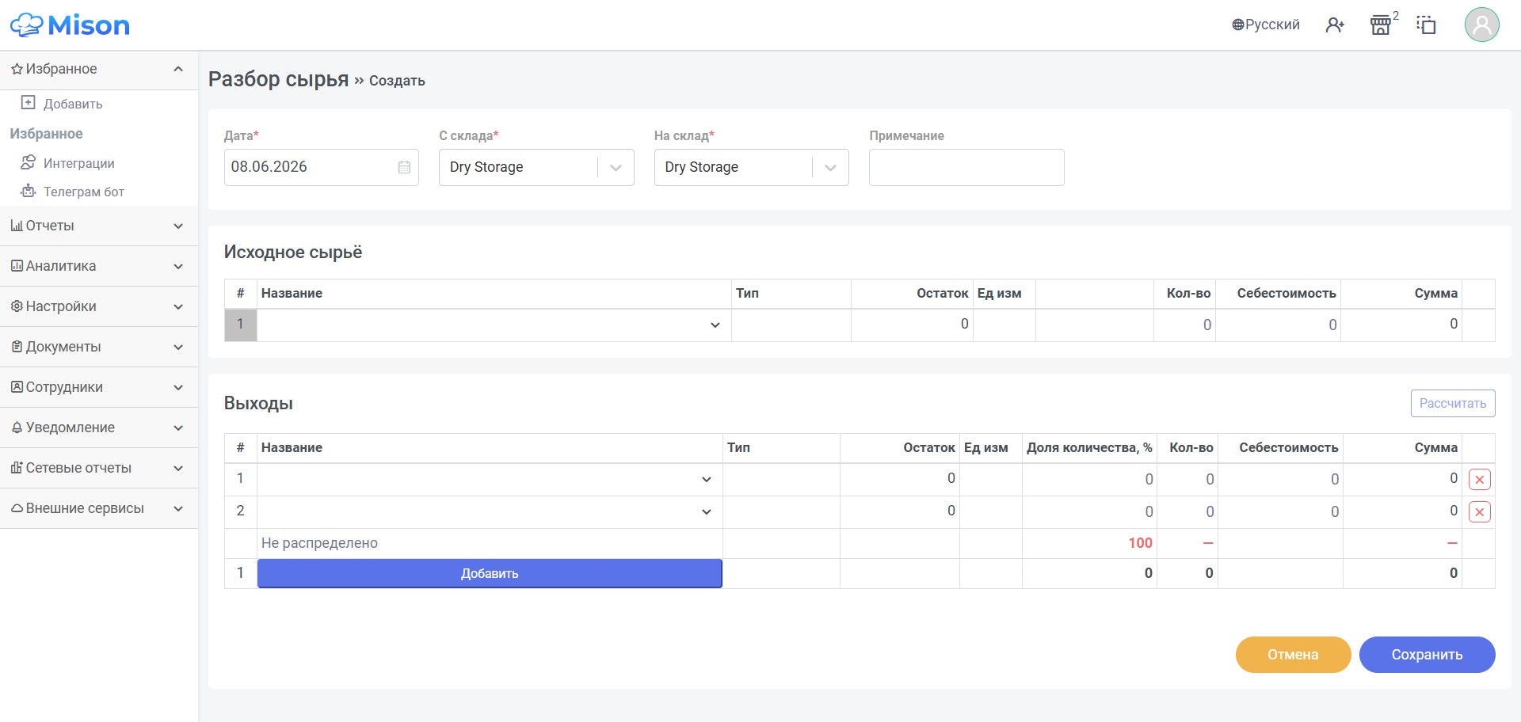
Task: Click the copy layout icon in header
Action: (x=1426, y=25)
